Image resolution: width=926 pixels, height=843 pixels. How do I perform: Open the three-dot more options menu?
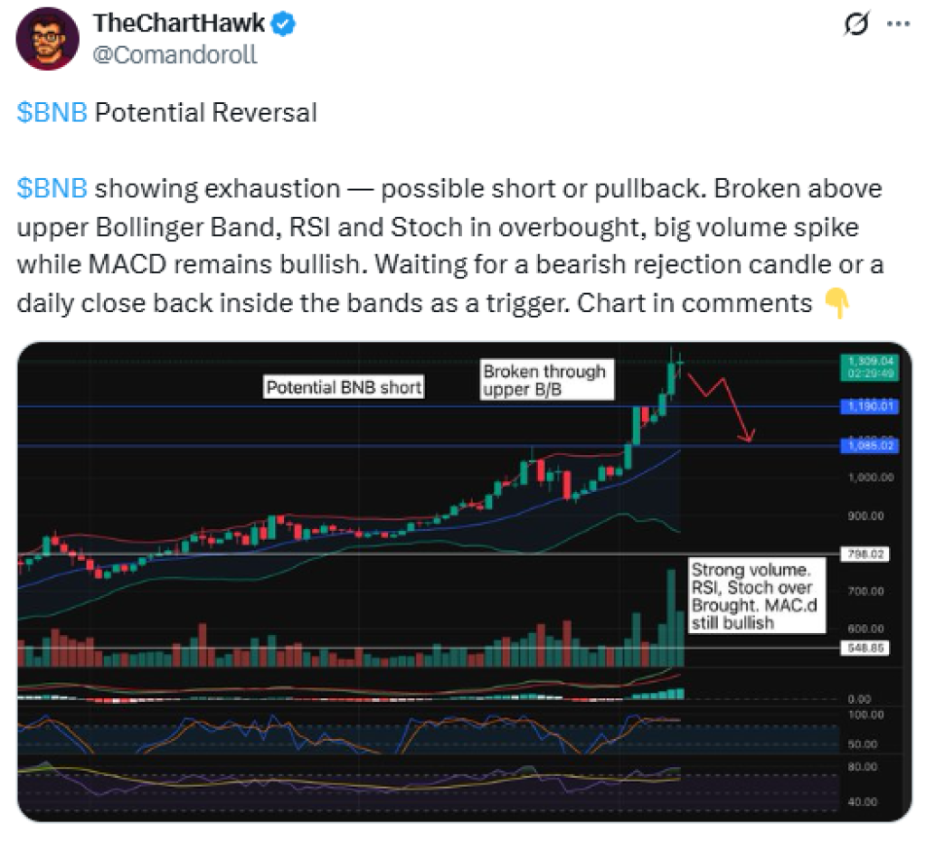click(897, 25)
